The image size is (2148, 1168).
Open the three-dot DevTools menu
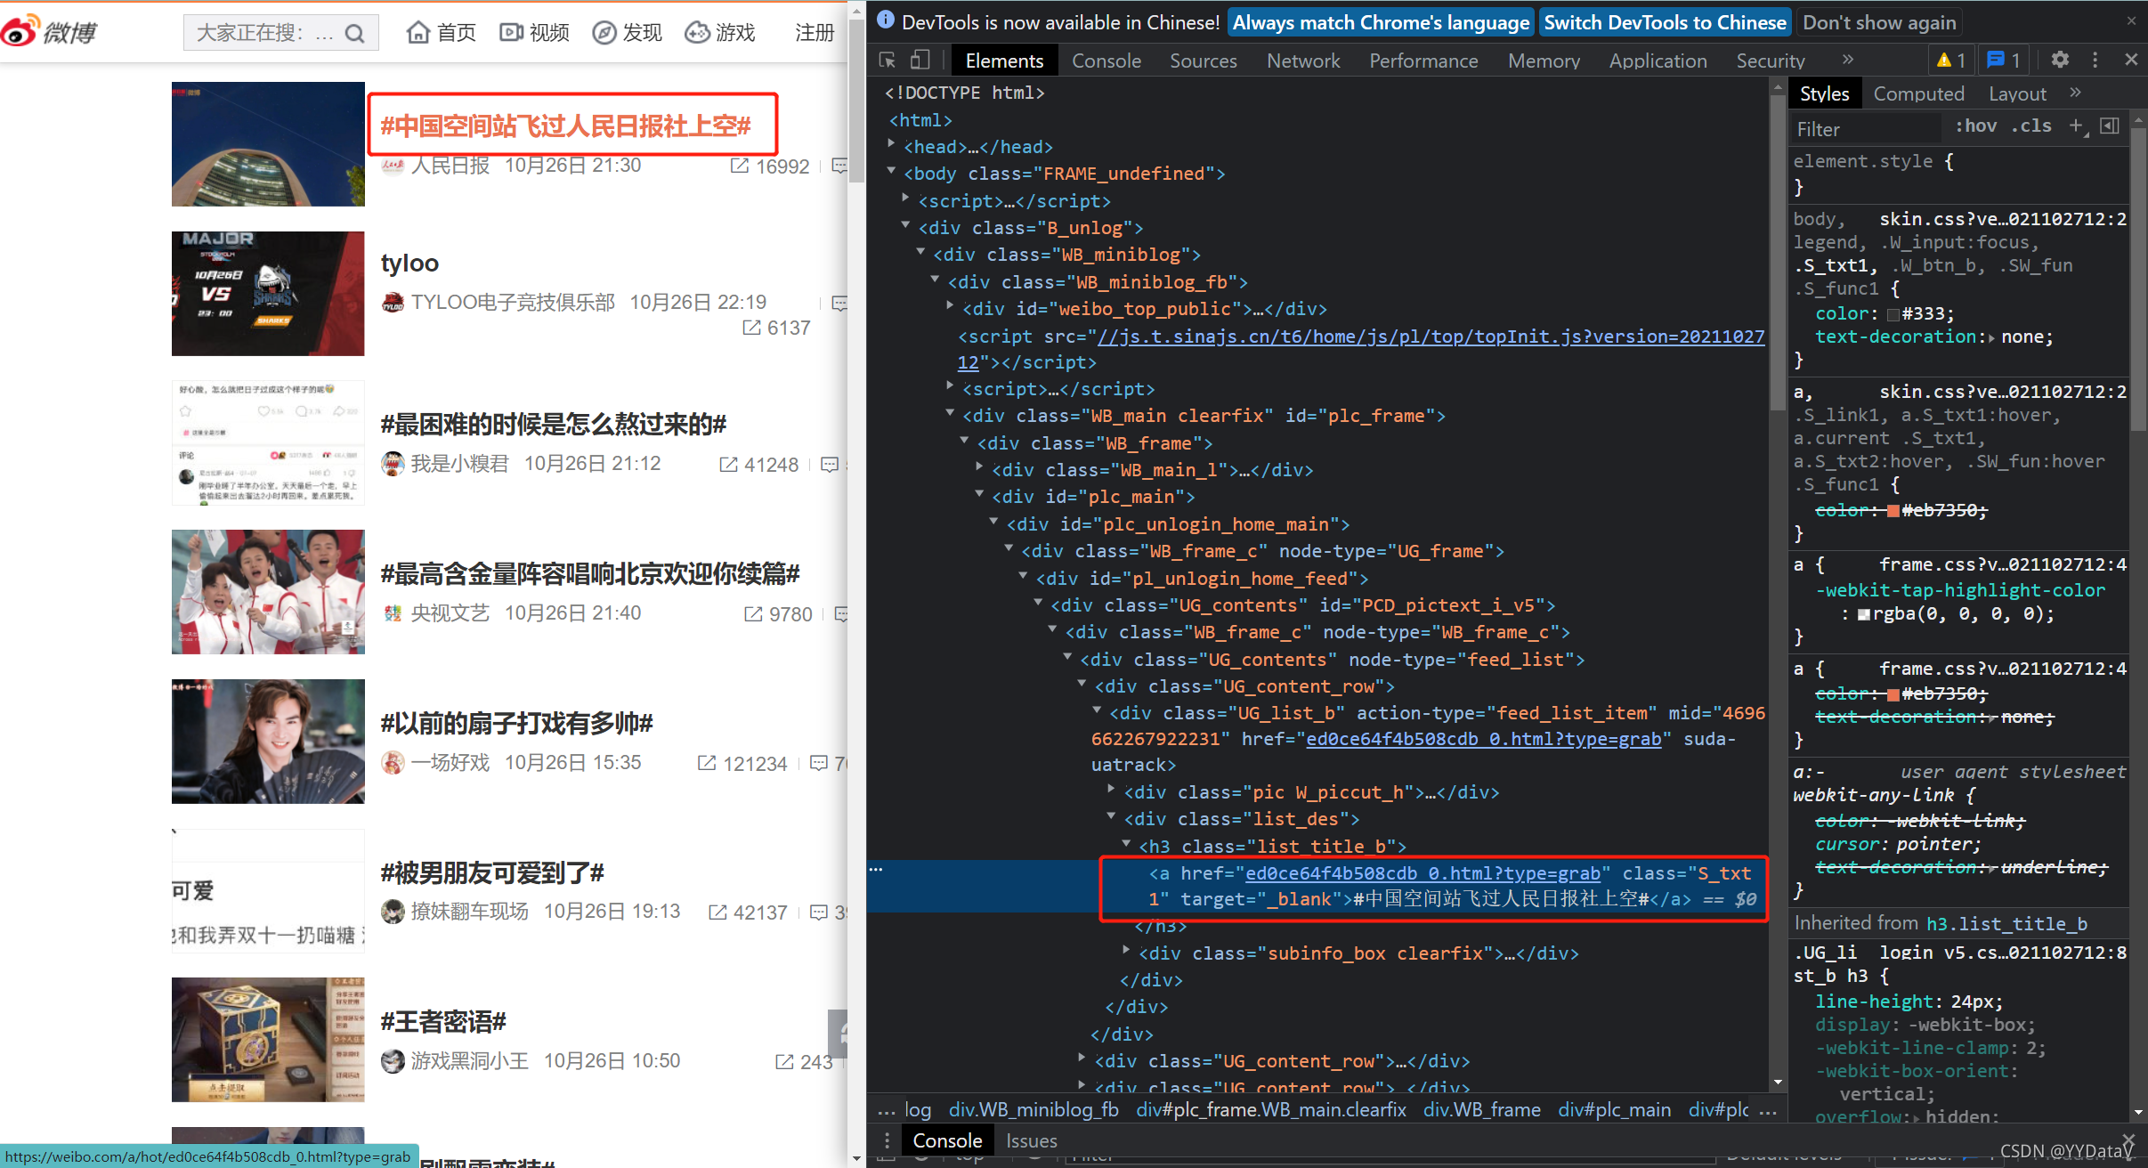click(2096, 61)
